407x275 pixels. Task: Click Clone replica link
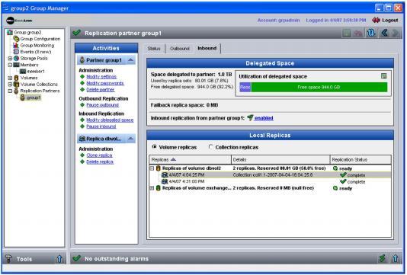point(99,155)
